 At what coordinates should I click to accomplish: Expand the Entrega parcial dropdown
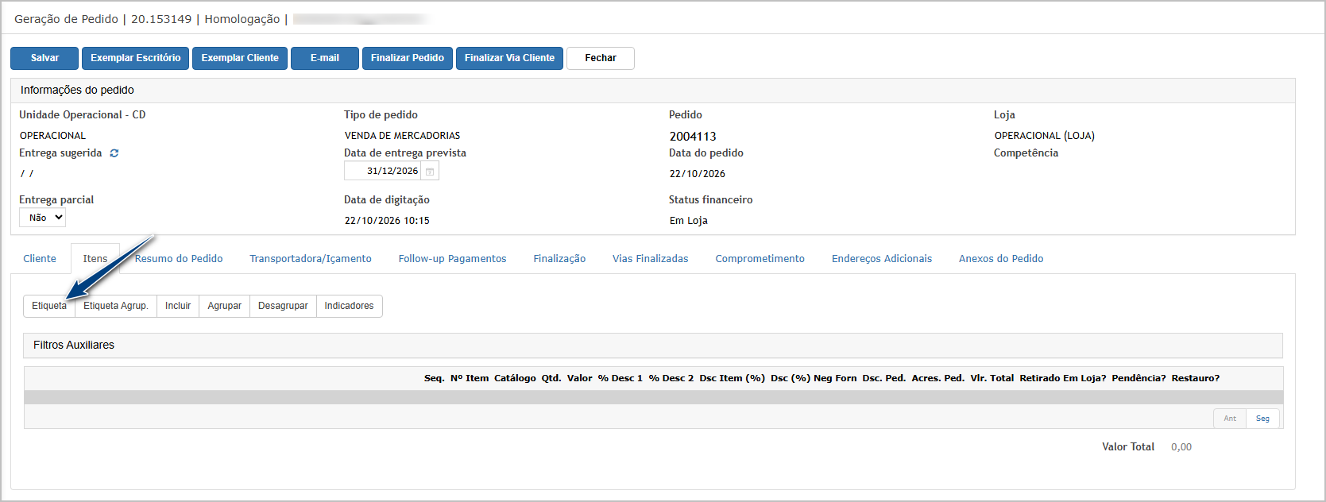(x=42, y=218)
